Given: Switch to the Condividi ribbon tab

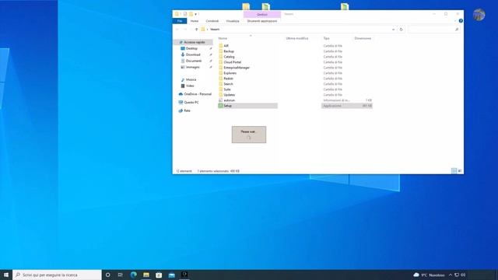Looking at the screenshot, I should [212, 21].
